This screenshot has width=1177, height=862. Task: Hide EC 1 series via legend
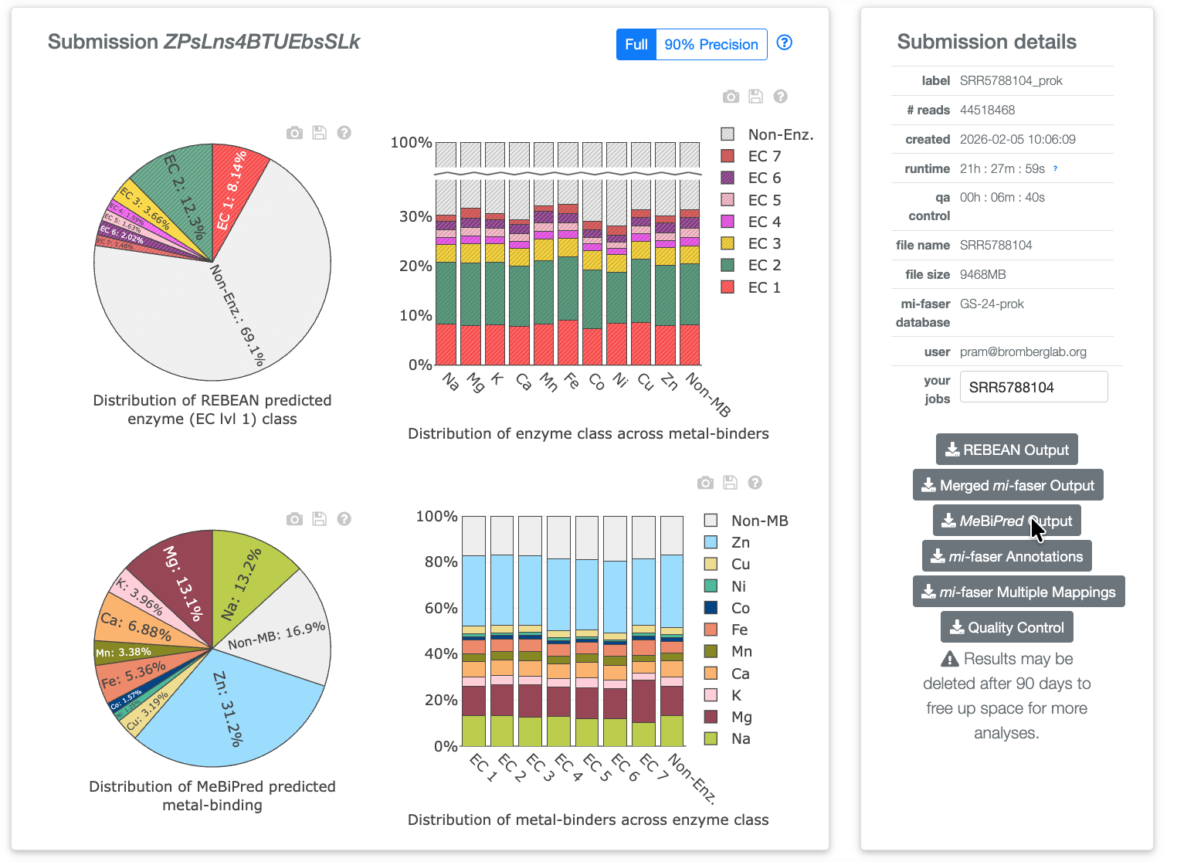[x=751, y=287]
